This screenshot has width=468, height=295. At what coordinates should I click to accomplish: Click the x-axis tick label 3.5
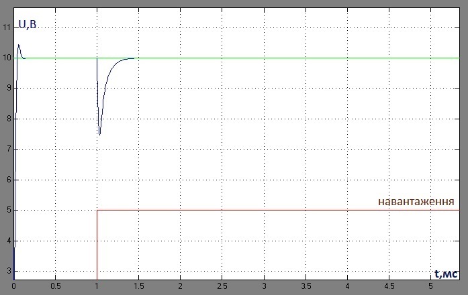point(306,286)
